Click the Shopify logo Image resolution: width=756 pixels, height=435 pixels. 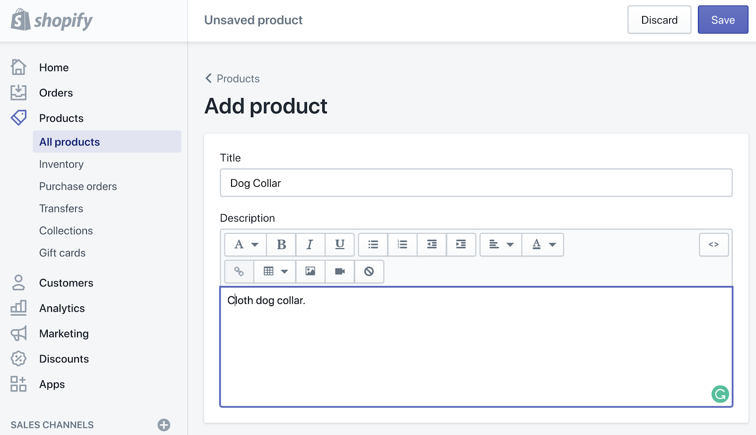(x=51, y=20)
